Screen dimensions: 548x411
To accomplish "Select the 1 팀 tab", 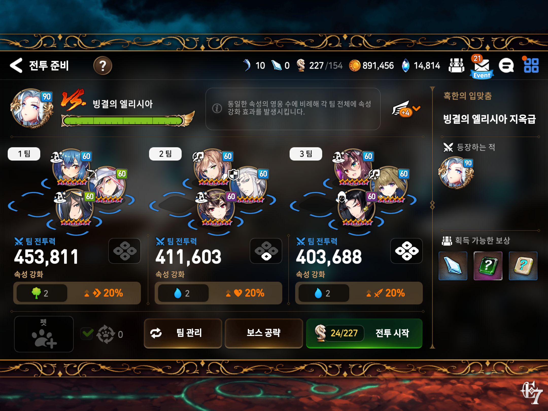I will (24, 154).
